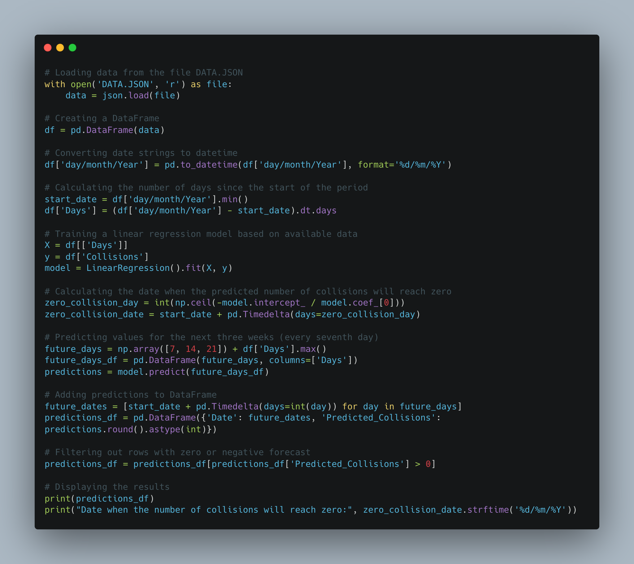Click pd.DataFrame(data) on the df line

pyautogui.click(x=117, y=130)
